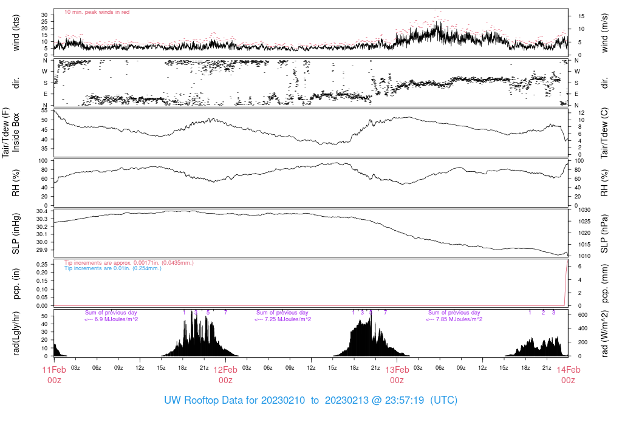Select the '14Feb 00z' date marker
622x425 pixels.
click(568, 375)
